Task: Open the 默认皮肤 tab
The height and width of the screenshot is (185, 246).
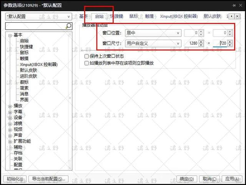Action: pos(212,16)
